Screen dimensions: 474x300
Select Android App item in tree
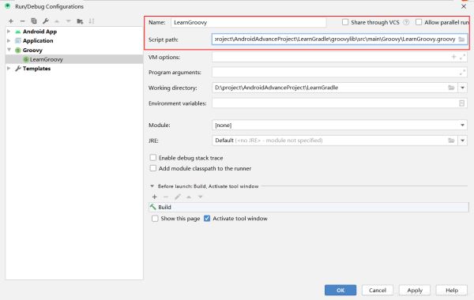click(39, 32)
